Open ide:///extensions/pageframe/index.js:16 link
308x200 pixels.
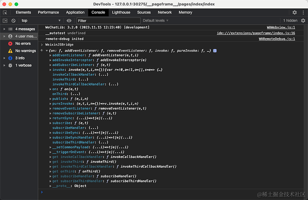[256, 33]
